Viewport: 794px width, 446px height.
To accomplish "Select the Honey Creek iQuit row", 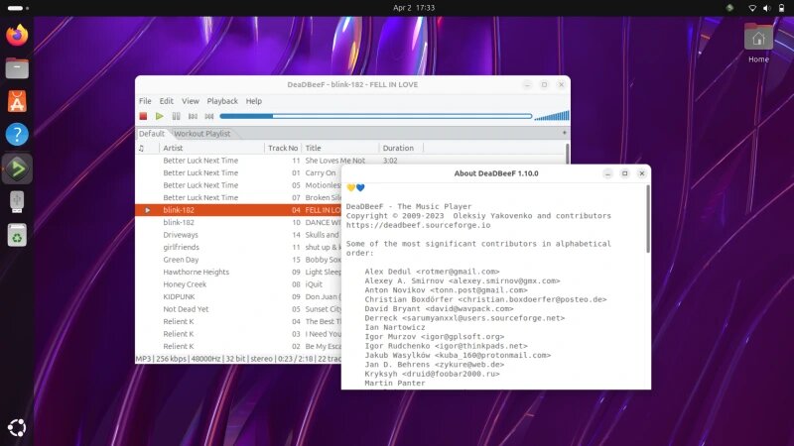I will (x=238, y=284).
